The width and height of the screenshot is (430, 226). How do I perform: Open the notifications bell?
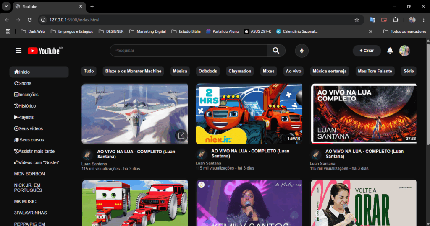coord(390,51)
